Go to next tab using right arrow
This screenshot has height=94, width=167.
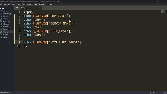(18, 8)
